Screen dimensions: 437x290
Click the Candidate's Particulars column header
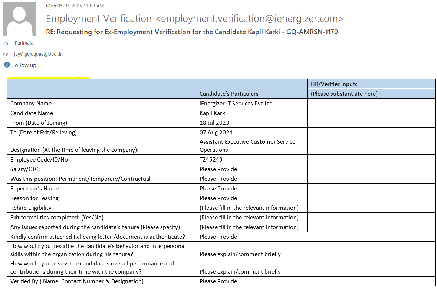[229, 94]
